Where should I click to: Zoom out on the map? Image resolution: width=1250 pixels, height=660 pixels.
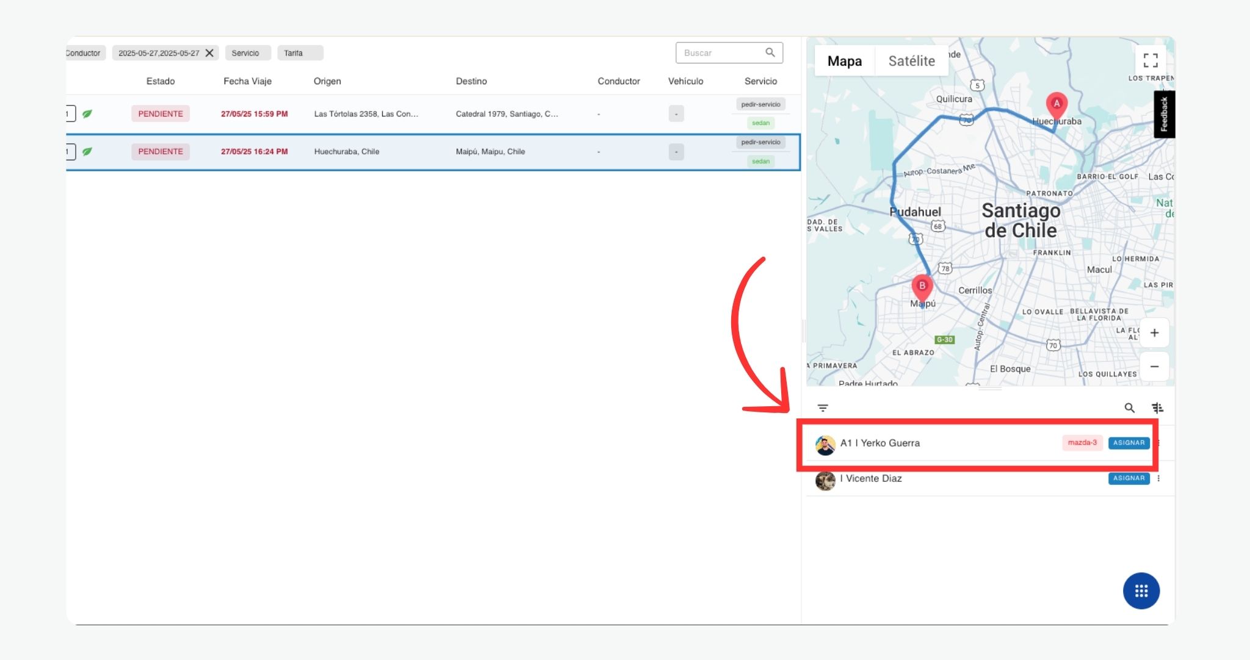pos(1154,367)
